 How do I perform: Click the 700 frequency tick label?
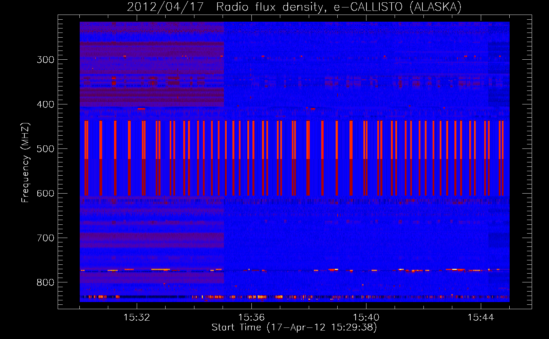45,238
